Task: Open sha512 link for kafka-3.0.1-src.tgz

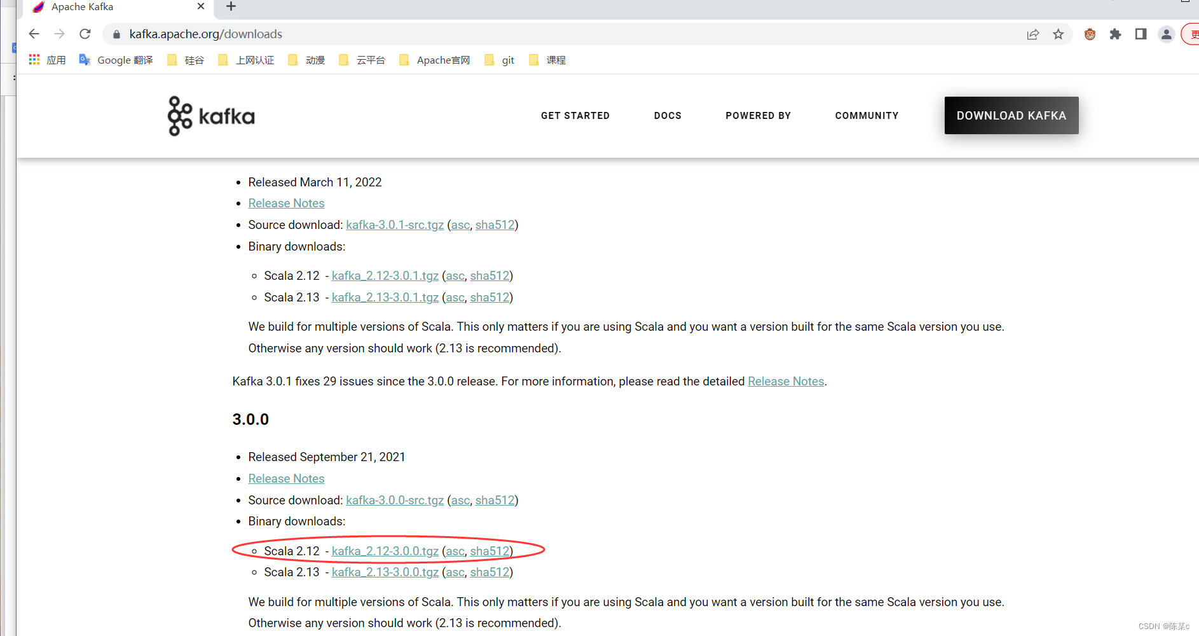Action: click(495, 225)
